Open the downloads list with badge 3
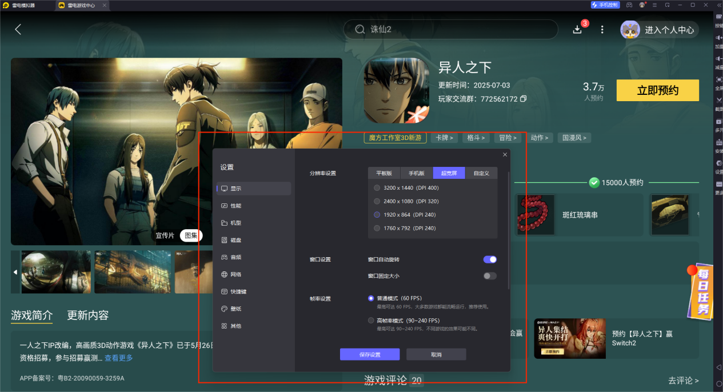 click(x=577, y=29)
